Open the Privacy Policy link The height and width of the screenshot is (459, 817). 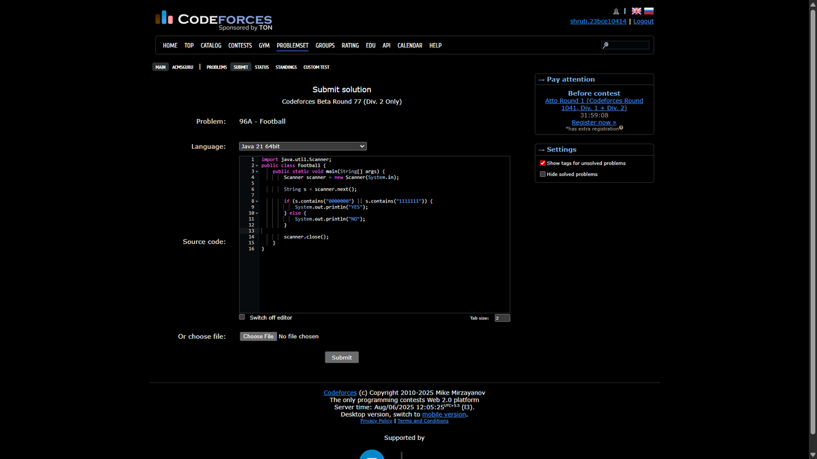[x=377, y=421]
